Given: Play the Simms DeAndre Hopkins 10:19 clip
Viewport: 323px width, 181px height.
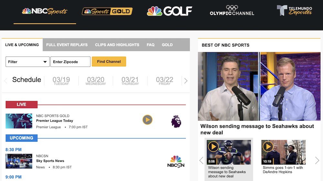Looking at the screenshot, I should [284, 152].
